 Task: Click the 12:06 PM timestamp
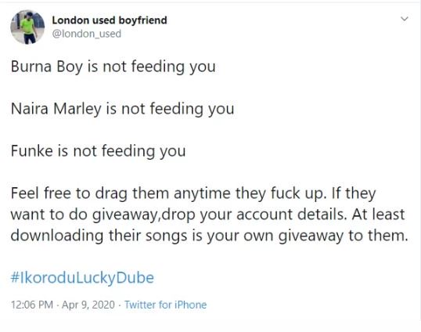click(x=32, y=305)
